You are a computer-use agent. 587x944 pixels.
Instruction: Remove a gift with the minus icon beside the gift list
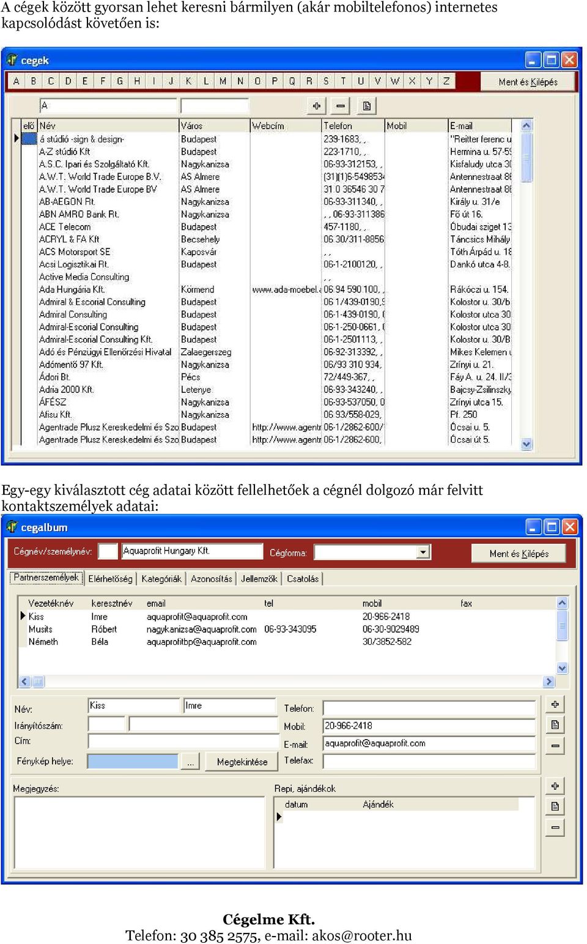(x=555, y=827)
